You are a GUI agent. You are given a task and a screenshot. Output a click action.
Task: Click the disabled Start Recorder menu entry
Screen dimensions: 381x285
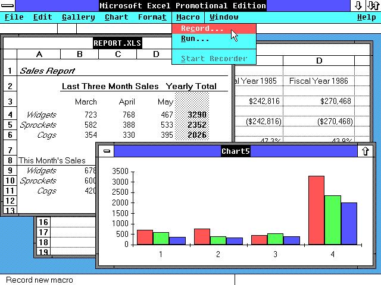[x=214, y=59]
